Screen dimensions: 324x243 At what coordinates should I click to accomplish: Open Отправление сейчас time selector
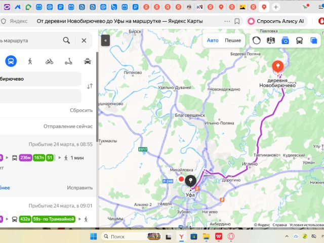68,126
